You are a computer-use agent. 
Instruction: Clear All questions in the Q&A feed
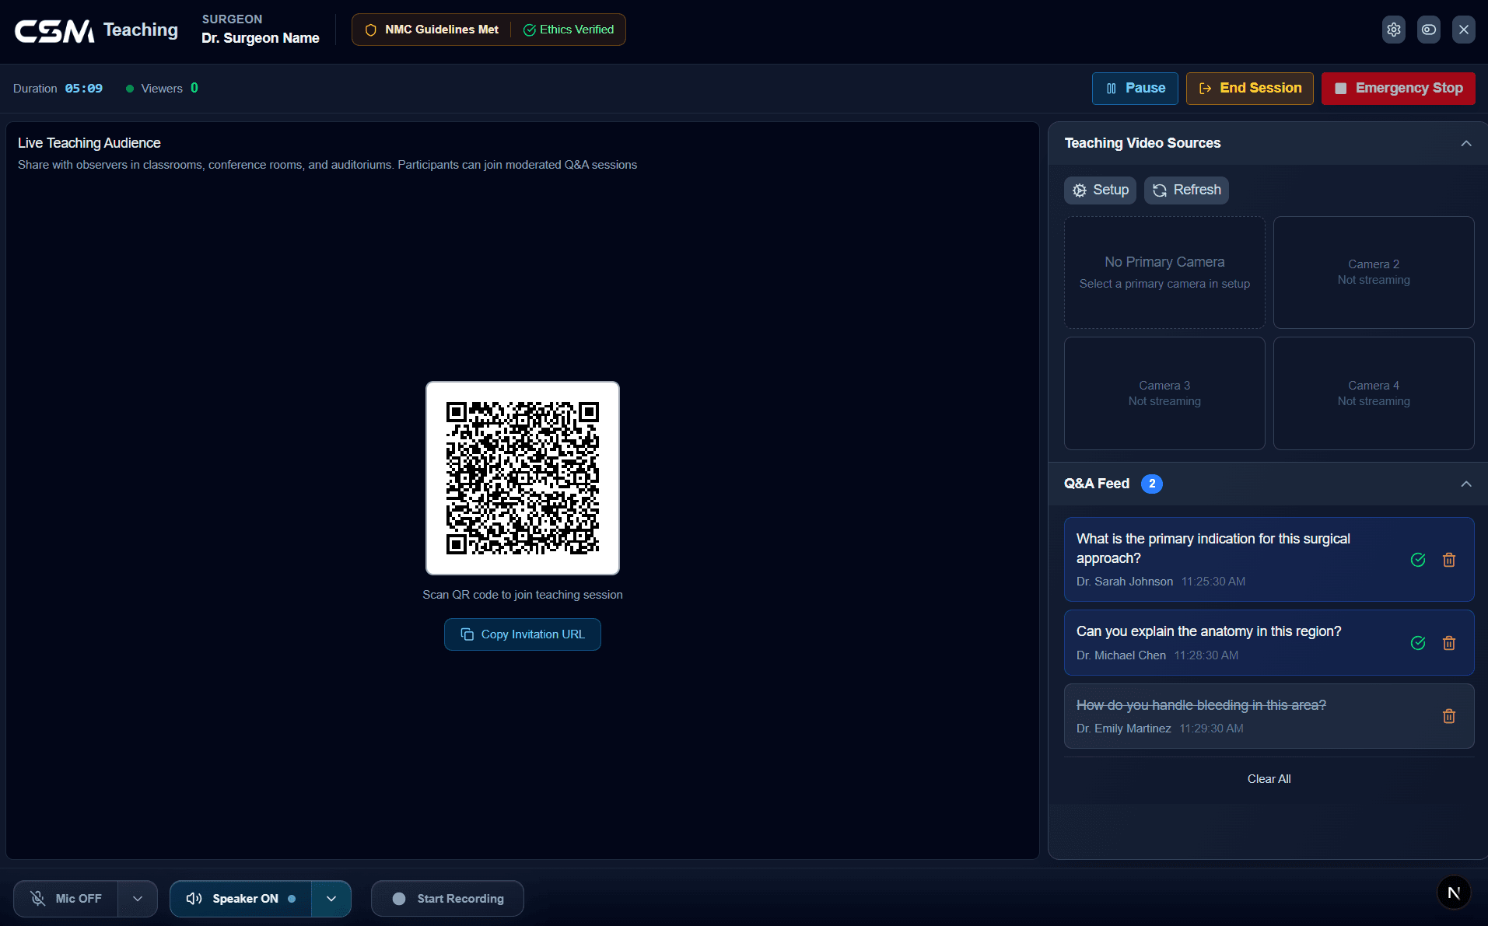click(x=1269, y=779)
